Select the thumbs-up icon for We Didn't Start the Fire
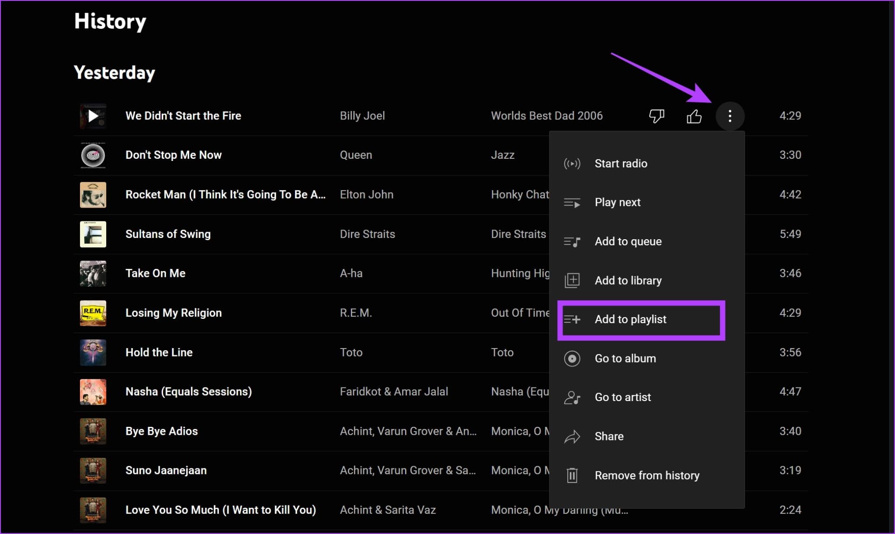 695,116
